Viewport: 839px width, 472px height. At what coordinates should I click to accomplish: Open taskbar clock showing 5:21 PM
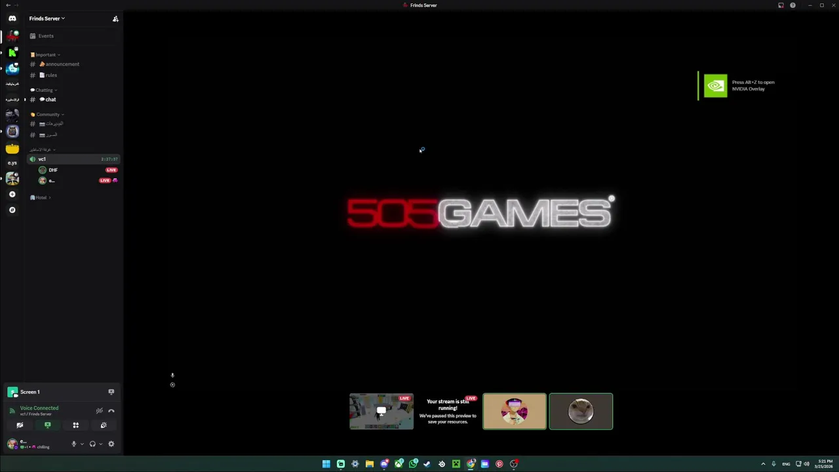click(x=824, y=464)
